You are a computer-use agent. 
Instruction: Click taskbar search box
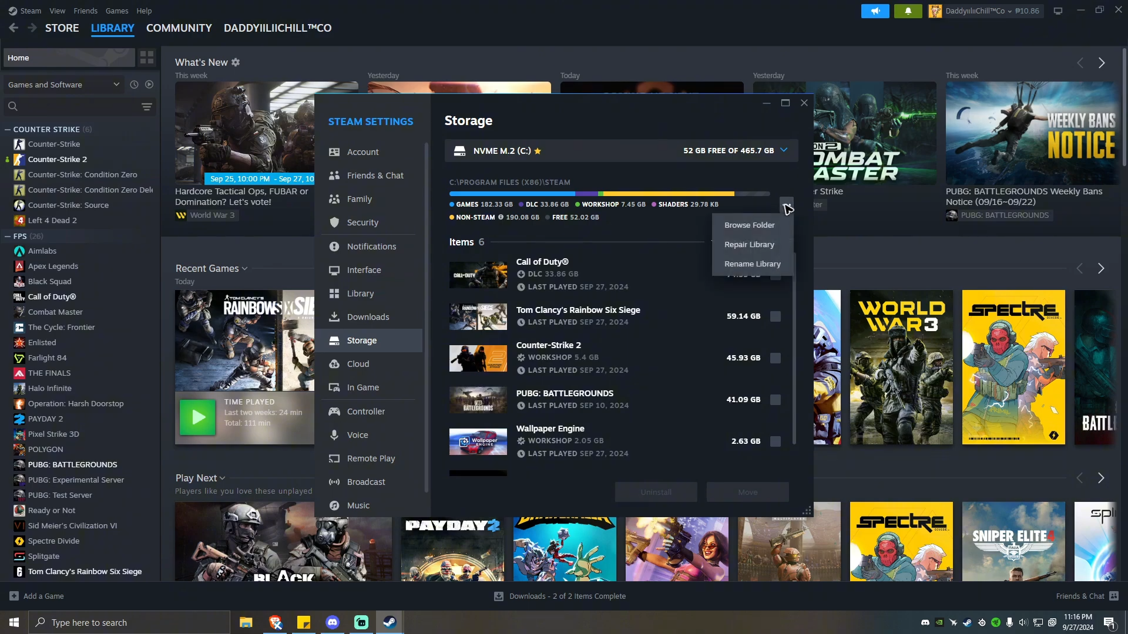pos(129,622)
